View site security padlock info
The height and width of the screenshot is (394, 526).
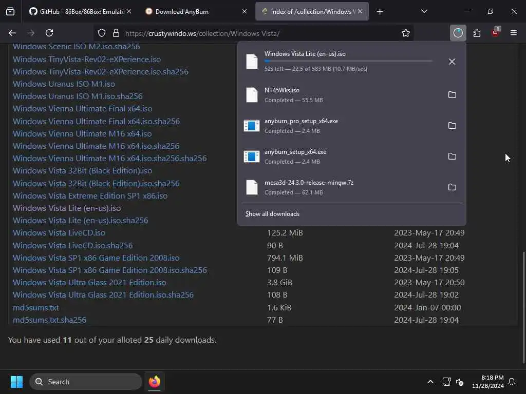116,33
